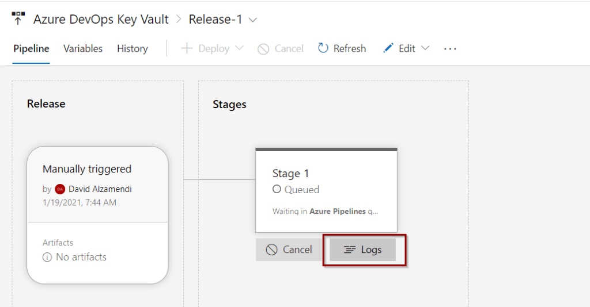Select the Pipeline tab

[31, 49]
